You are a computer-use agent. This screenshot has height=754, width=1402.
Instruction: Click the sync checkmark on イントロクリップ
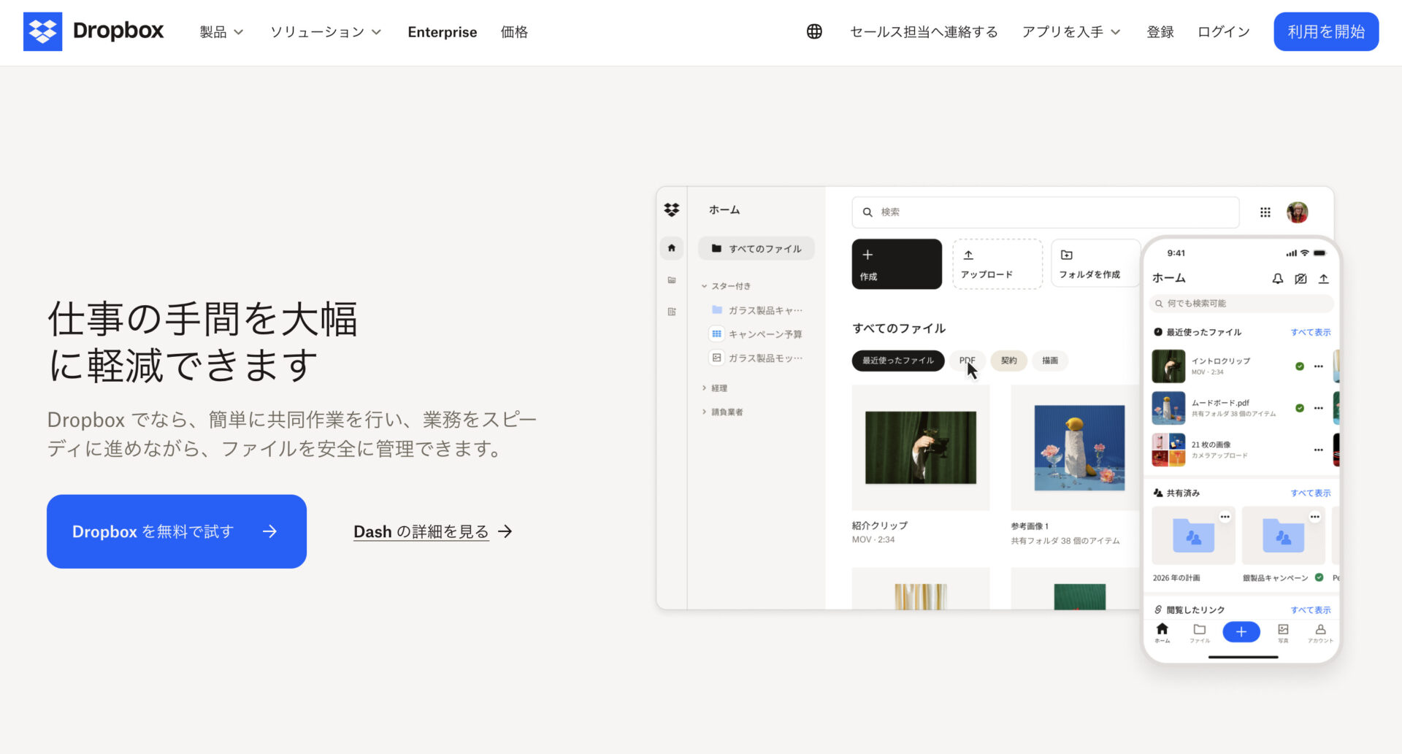[x=1300, y=366]
